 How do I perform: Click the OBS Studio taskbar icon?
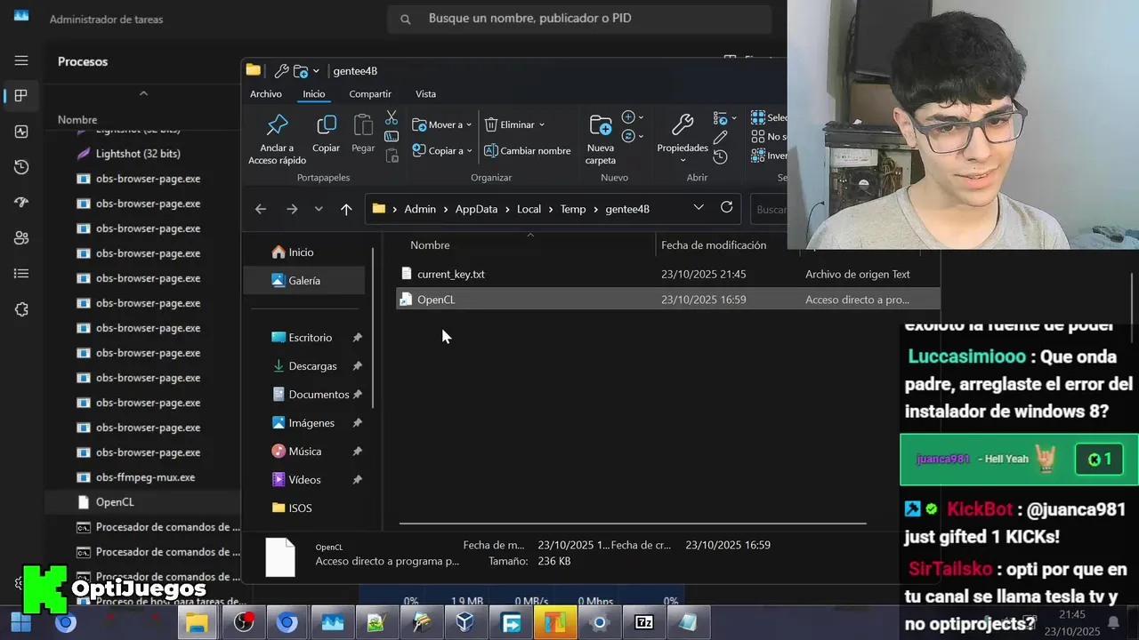click(244, 623)
